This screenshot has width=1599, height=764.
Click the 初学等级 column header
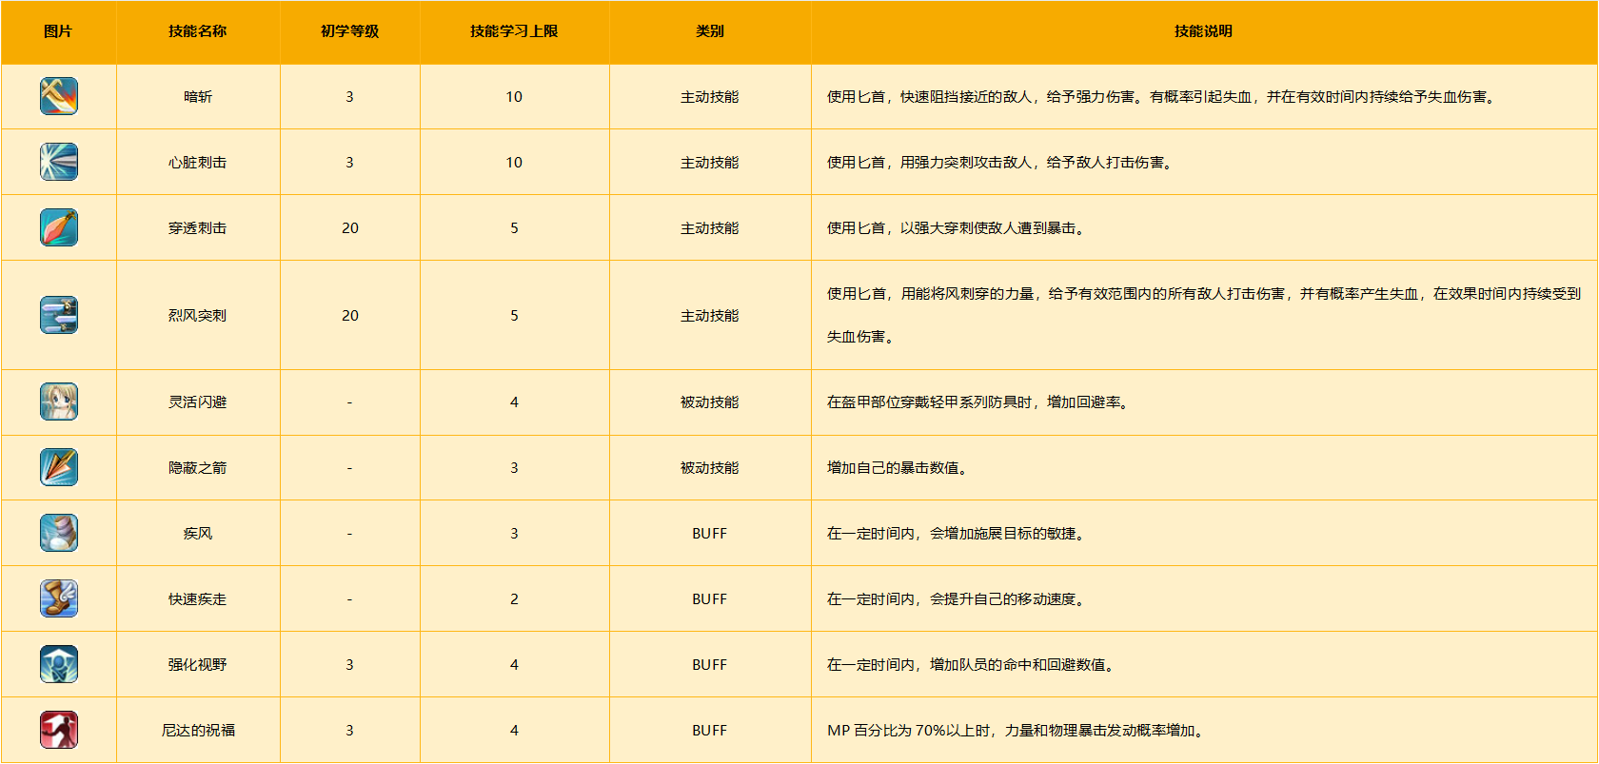tap(349, 31)
